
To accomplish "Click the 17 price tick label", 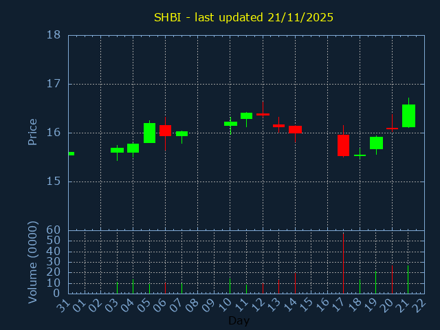I will click(x=53, y=84).
